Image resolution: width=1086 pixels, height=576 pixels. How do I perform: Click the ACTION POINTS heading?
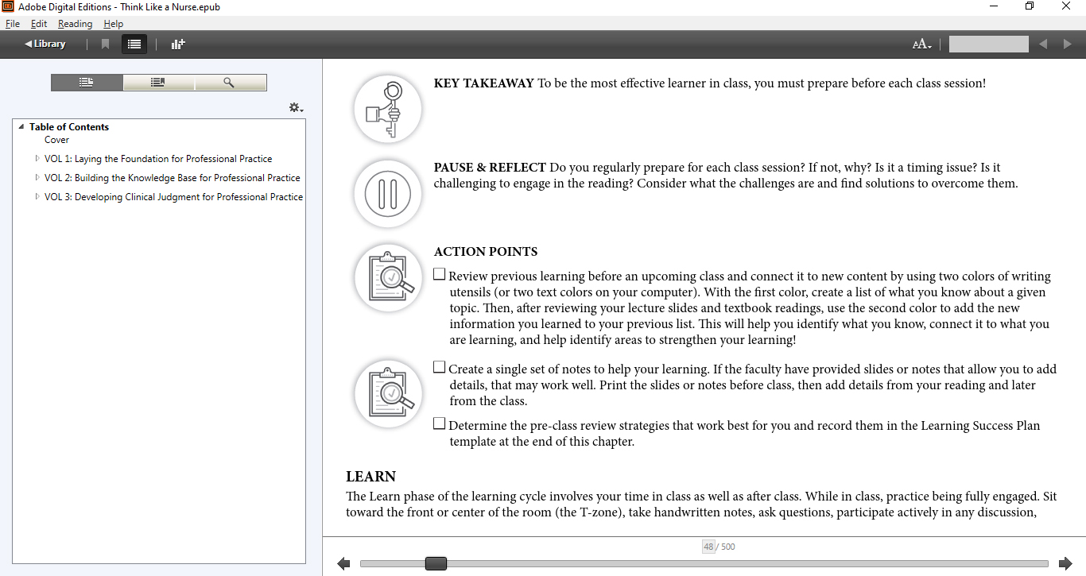pos(486,252)
